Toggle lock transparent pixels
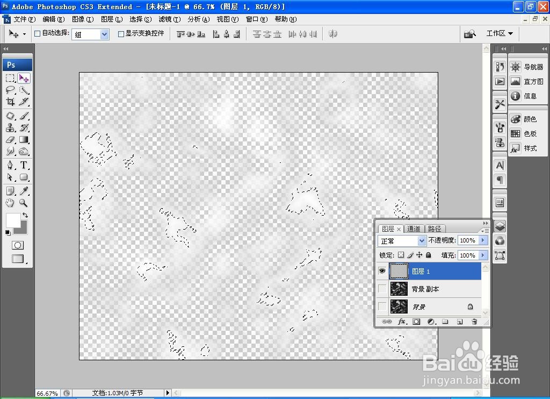The height and width of the screenshot is (399, 550). click(x=401, y=255)
